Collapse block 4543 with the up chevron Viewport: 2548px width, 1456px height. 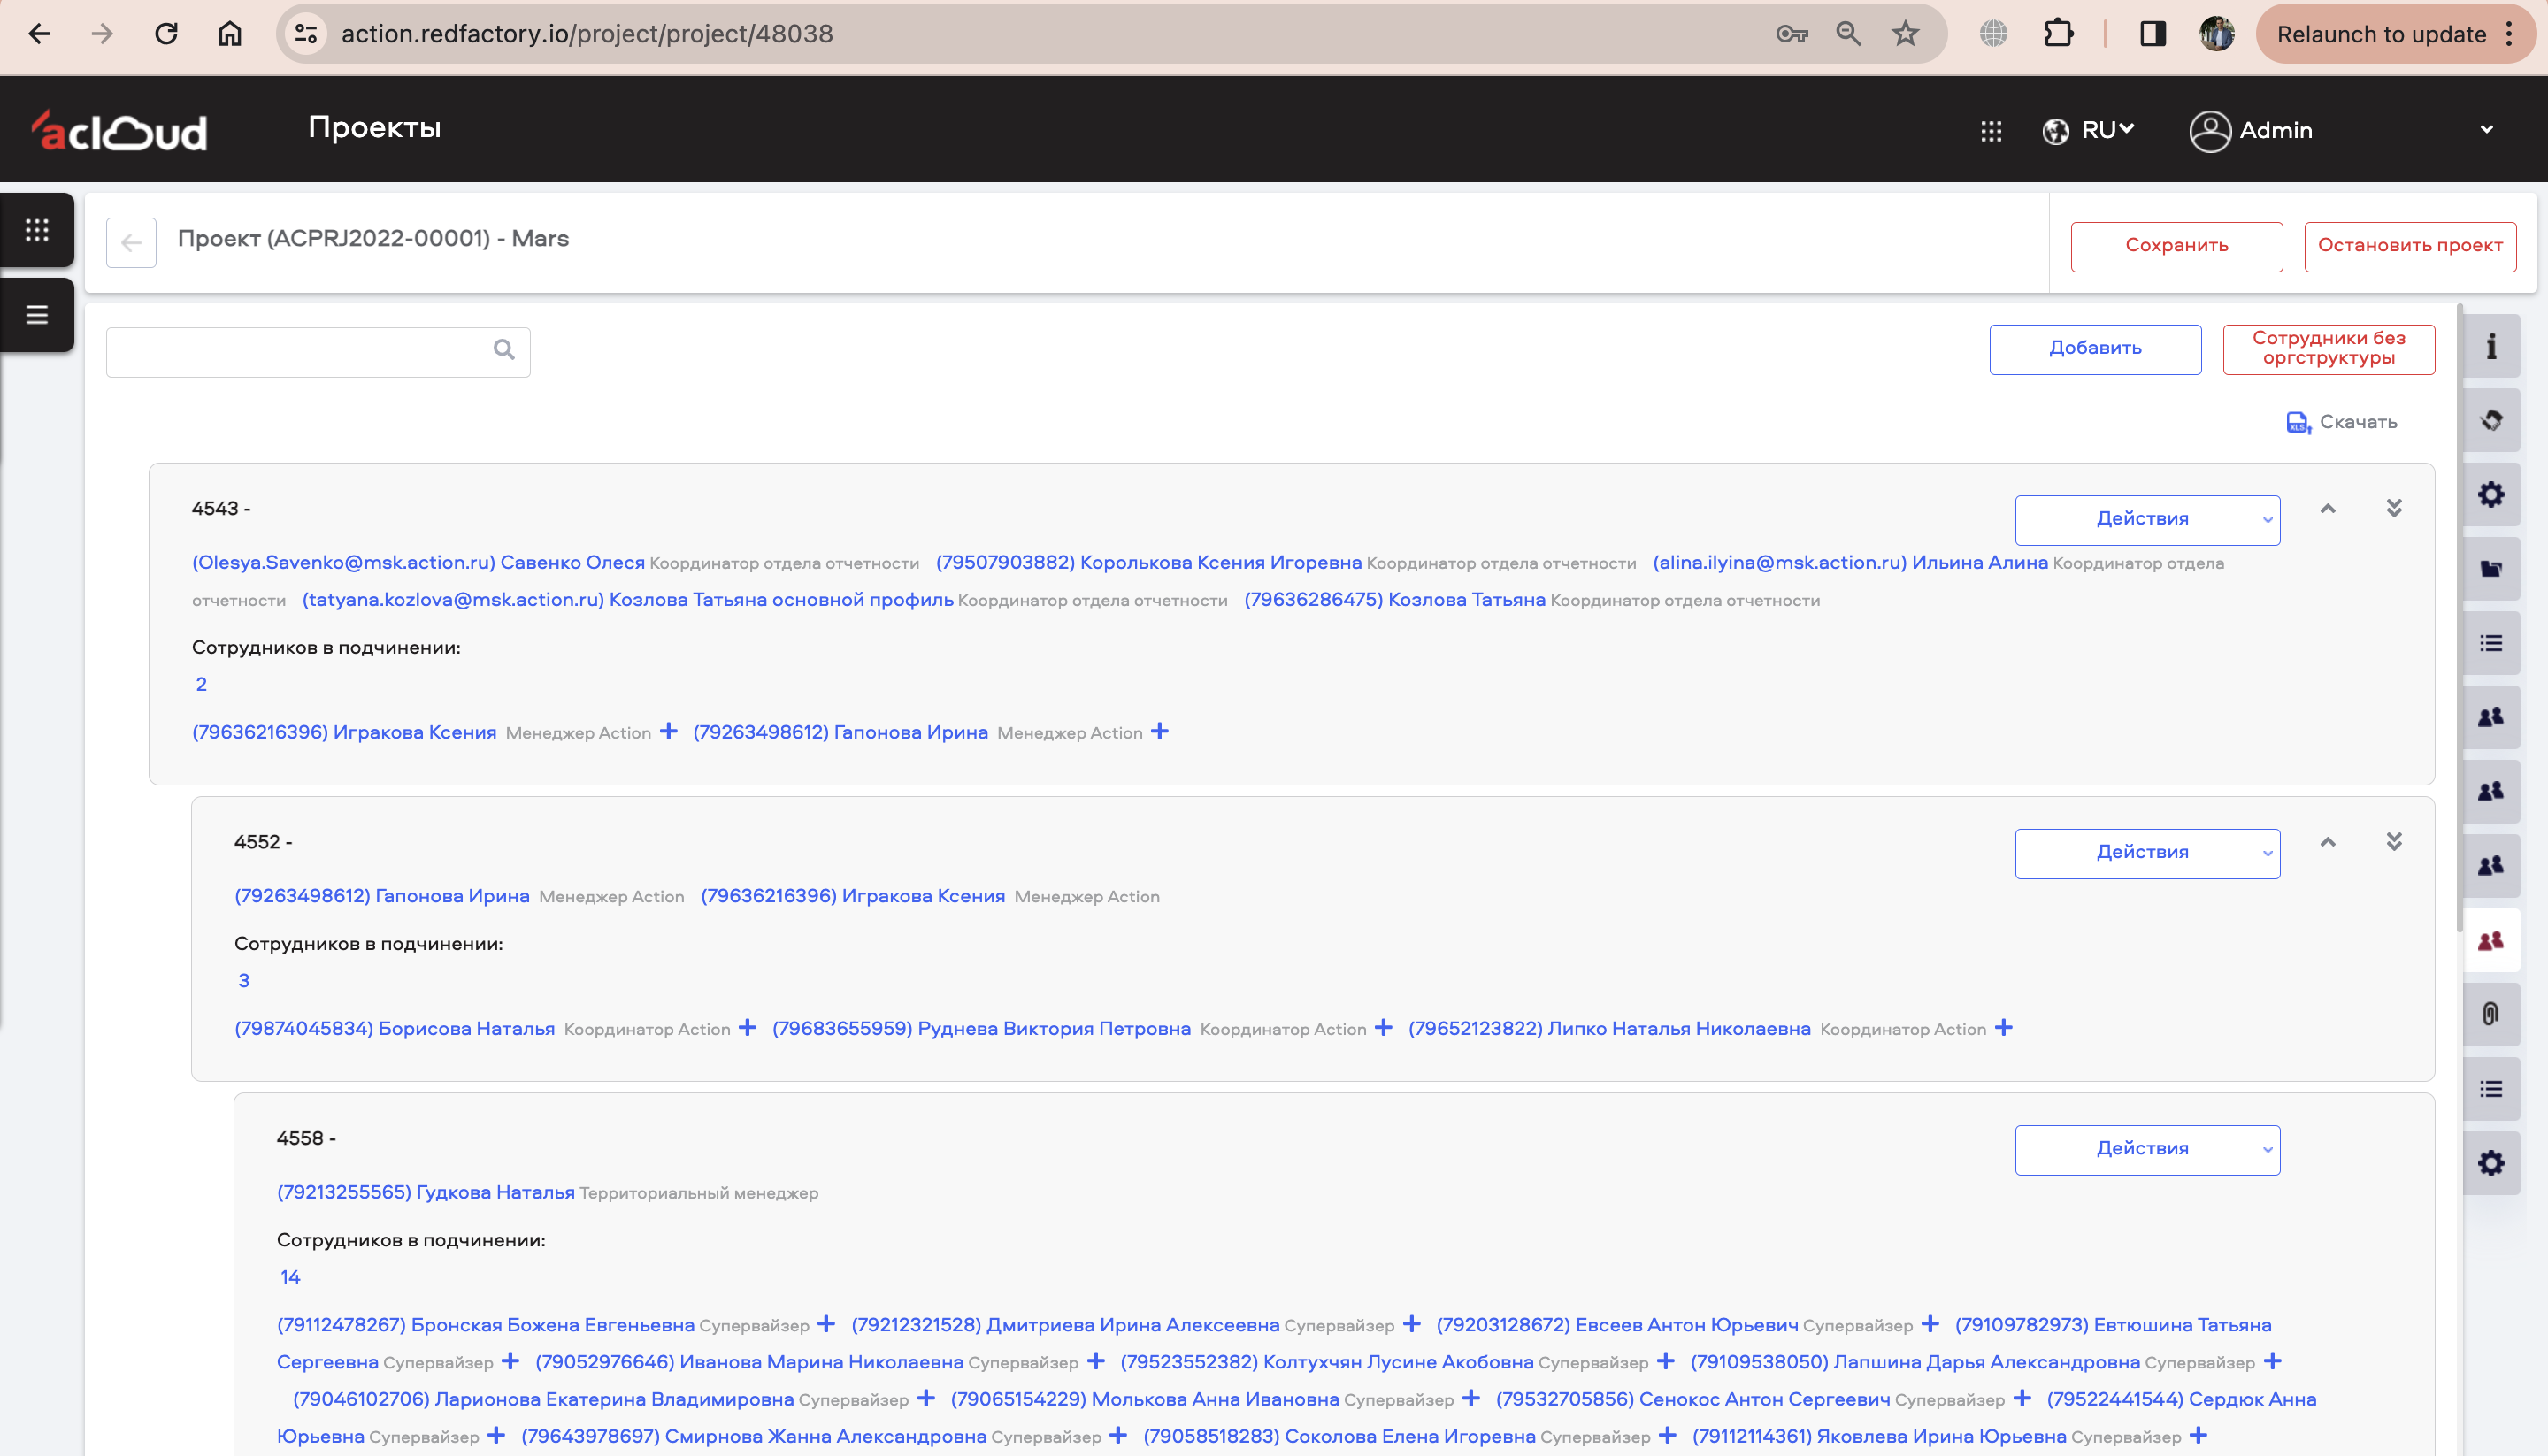(2328, 509)
